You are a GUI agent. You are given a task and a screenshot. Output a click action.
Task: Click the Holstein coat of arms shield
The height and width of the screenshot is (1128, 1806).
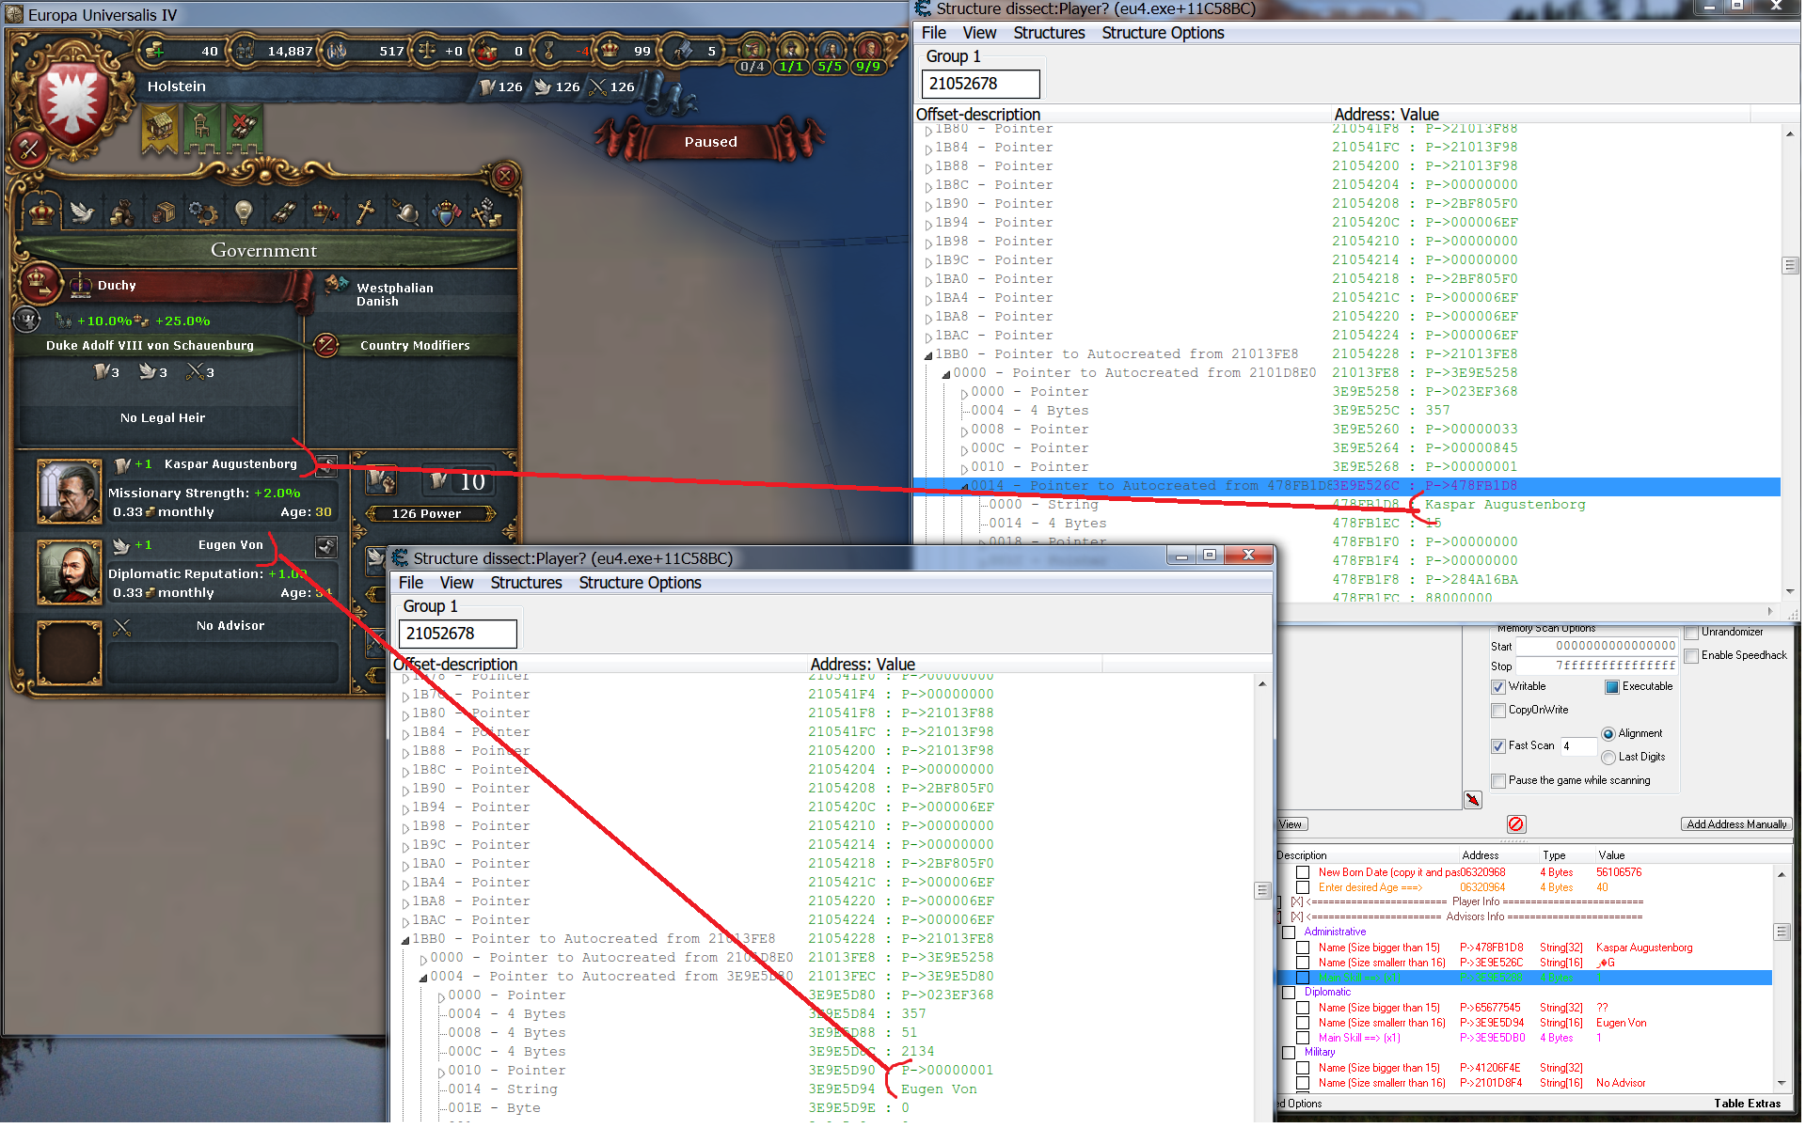[72, 105]
